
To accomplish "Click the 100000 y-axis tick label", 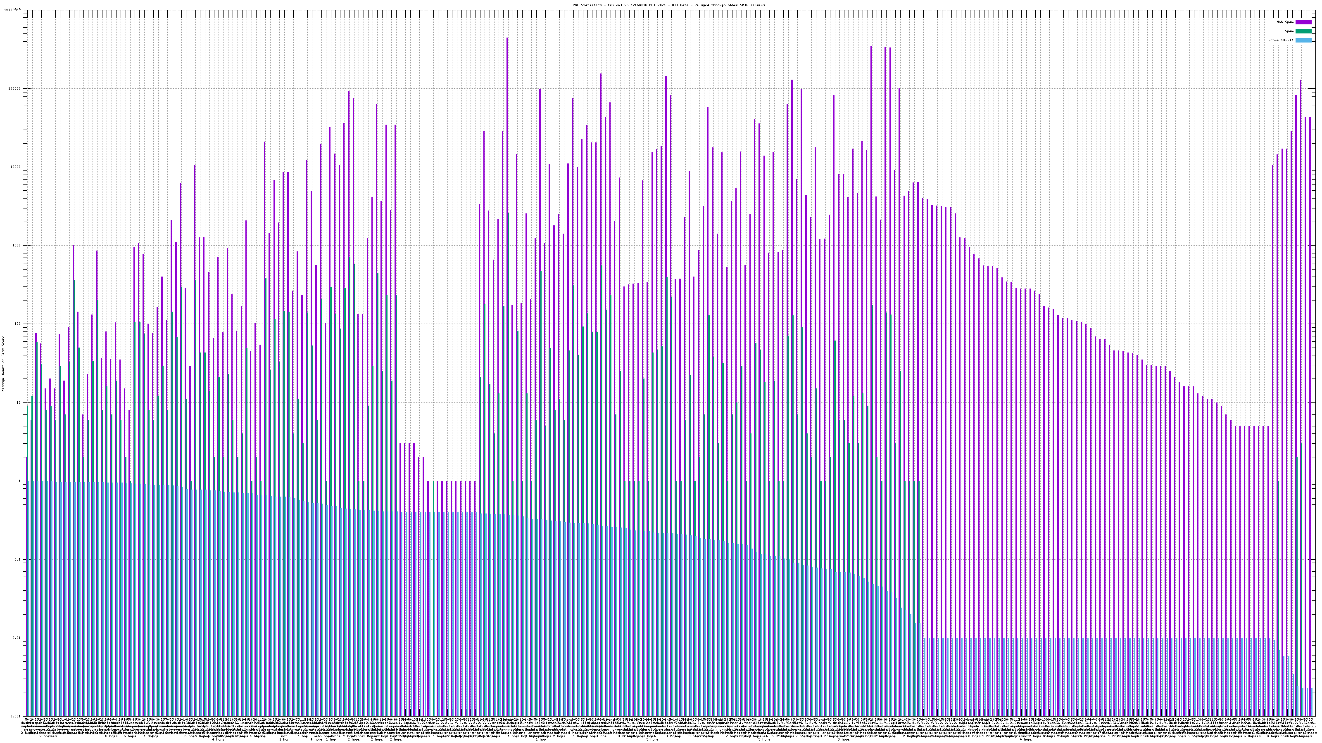I will click(x=14, y=88).
